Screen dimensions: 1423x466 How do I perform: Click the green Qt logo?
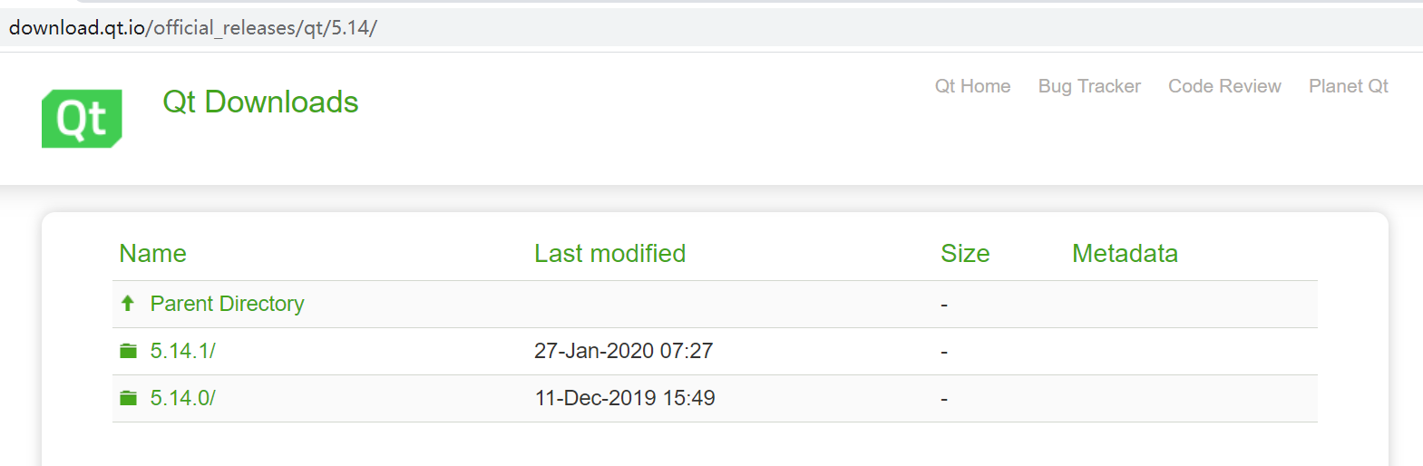pos(82,118)
